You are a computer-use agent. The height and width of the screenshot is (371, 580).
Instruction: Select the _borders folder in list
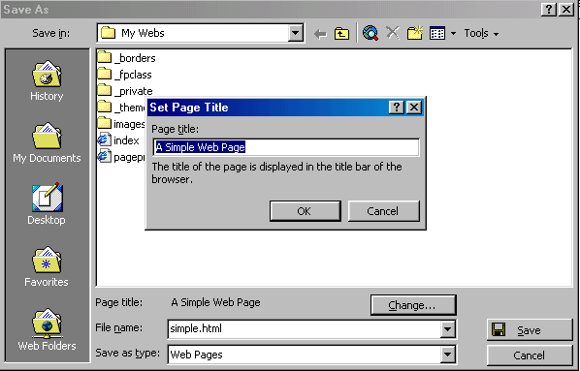[126, 58]
